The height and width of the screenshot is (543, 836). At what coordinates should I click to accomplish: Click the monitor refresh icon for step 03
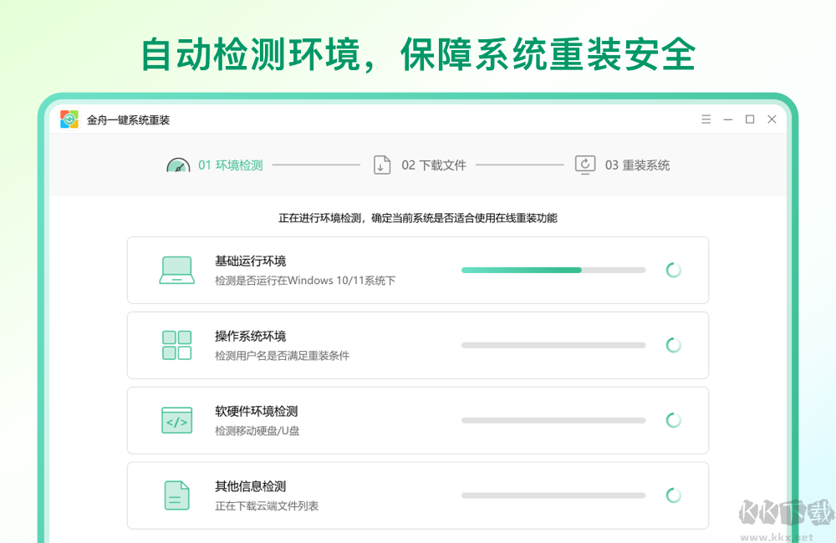(585, 165)
